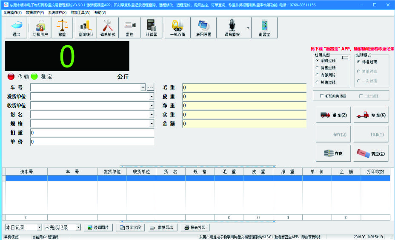
Task: Open 切换用户 switch user tool
Action: pyautogui.click(x=40, y=28)
